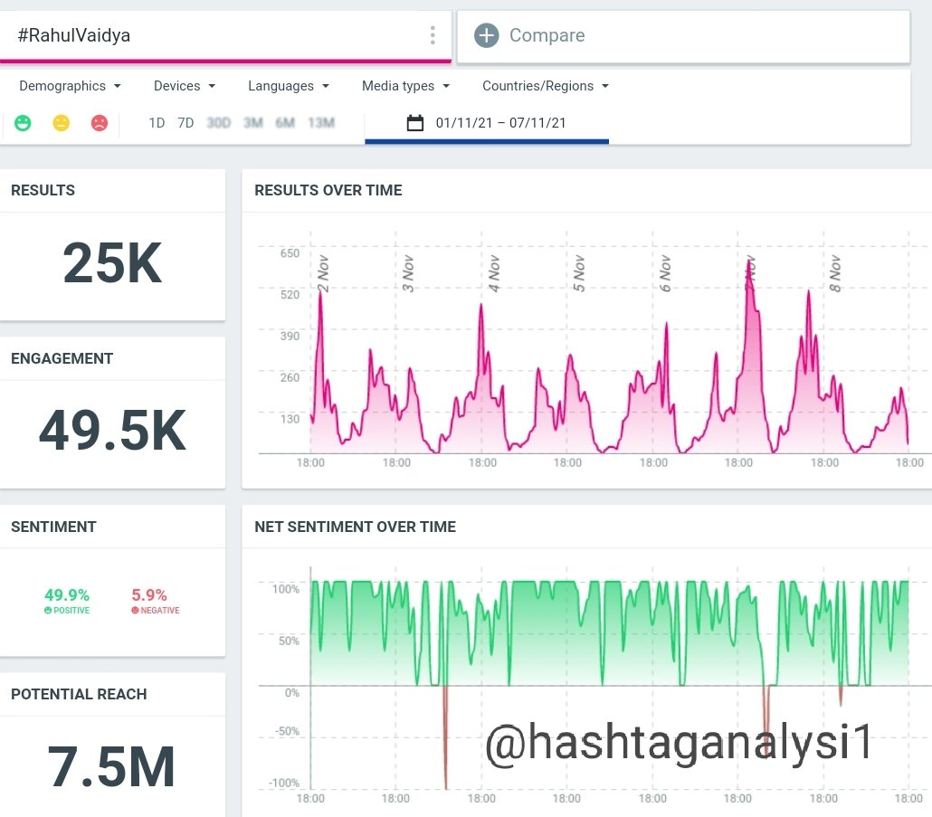Click the 8 Nov marker on results chart

click(x=834, y=273)
